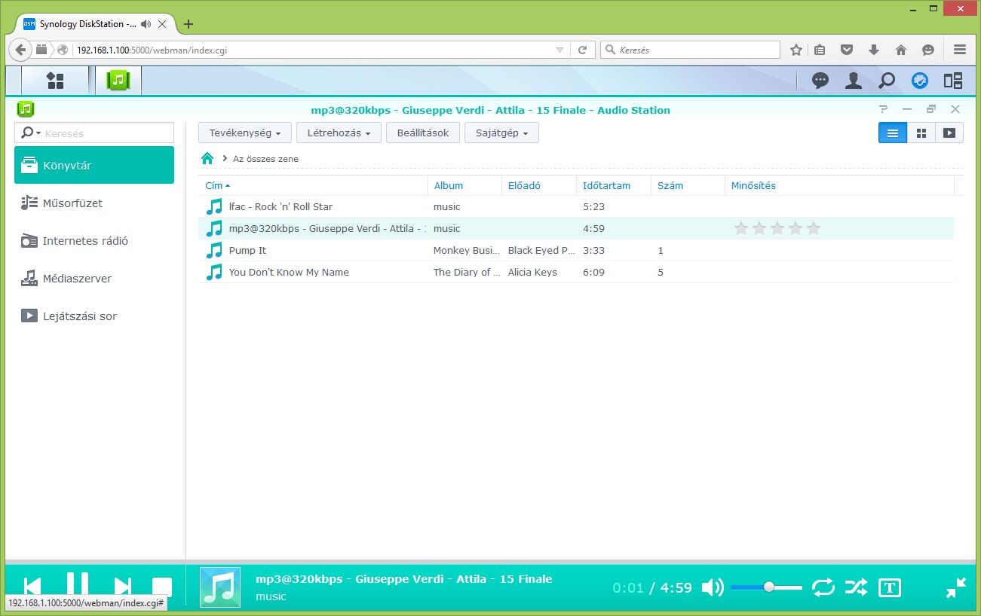Image resolution: width=981 pixels, height=616 pixels.
Task: Rate the Verdi track one star
Action: pyautogui.click(x=741, y=228)
